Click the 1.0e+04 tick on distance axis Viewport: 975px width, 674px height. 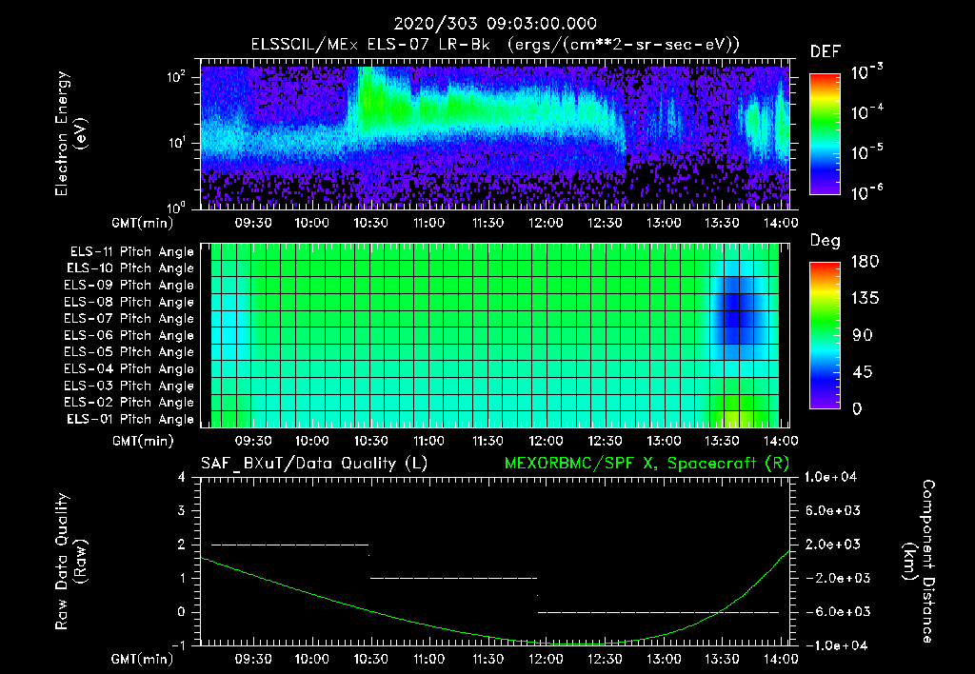click(x=830, y=477)
